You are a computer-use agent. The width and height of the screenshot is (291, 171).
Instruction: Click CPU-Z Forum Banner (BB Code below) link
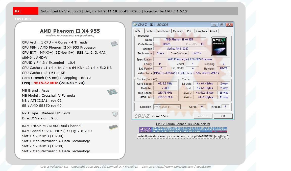click(183, 124)
